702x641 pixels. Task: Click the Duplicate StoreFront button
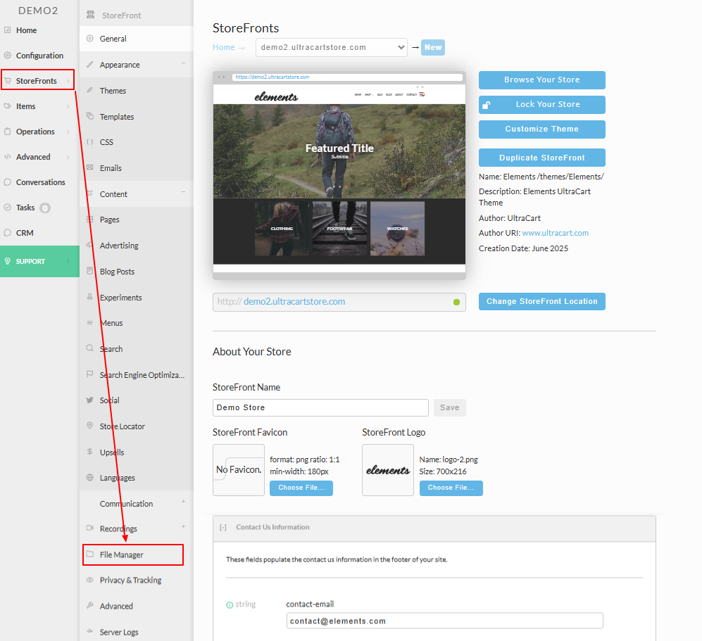[541, 158]
